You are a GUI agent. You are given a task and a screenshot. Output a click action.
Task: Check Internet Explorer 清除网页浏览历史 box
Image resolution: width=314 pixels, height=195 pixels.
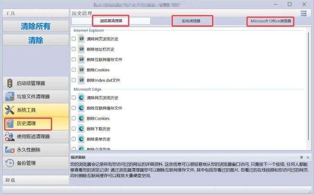74,39
